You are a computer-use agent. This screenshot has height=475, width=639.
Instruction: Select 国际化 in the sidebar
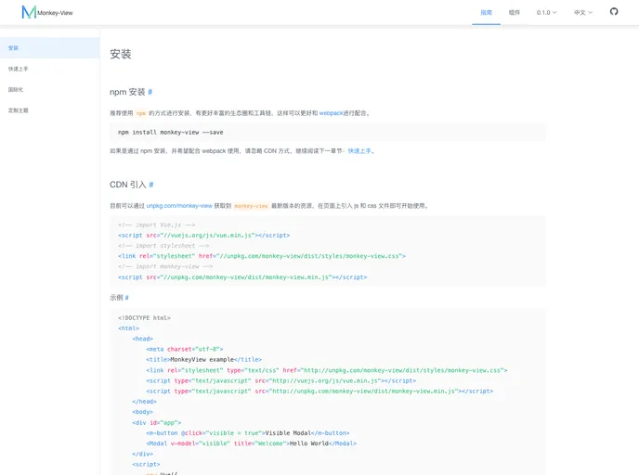click(x=50, y=90)
